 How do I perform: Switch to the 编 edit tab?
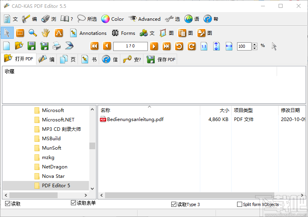(x=47, y=59)
